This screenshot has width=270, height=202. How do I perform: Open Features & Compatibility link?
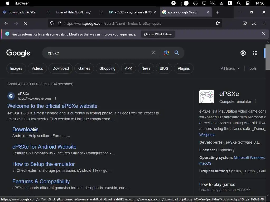pos(41,181)
